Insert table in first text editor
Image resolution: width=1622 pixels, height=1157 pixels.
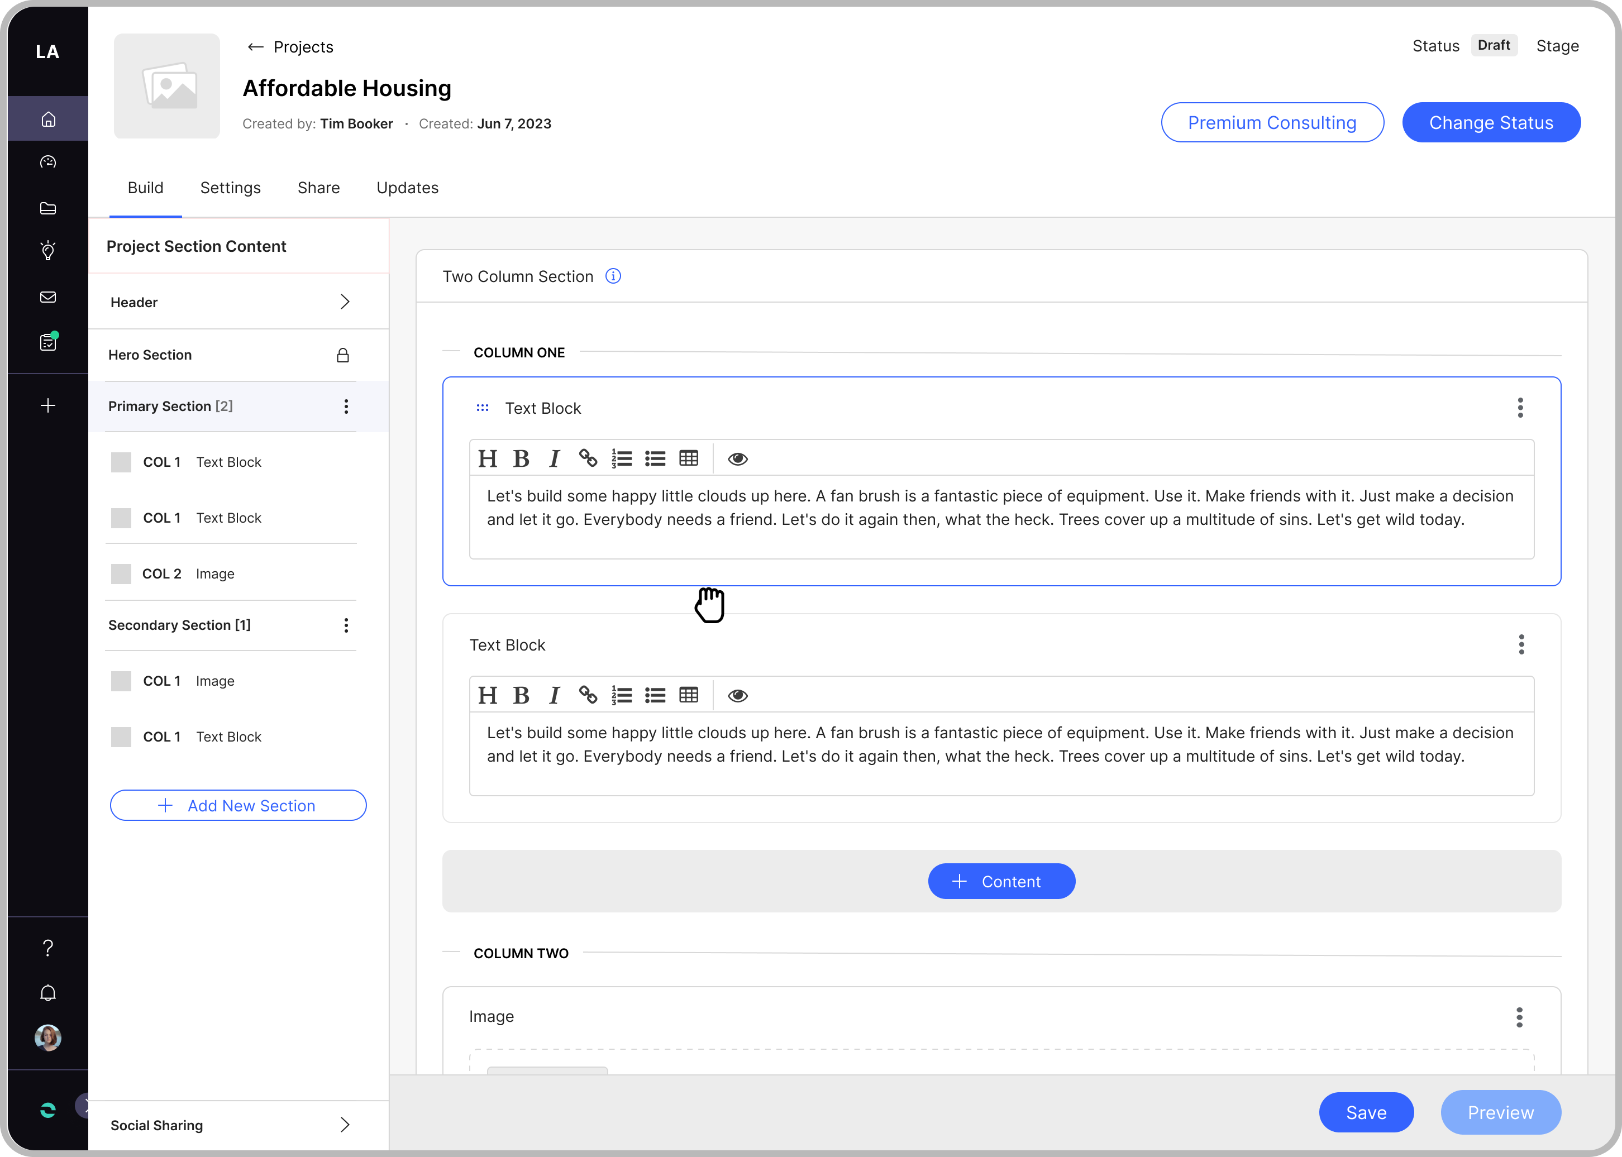pos(689,458)
